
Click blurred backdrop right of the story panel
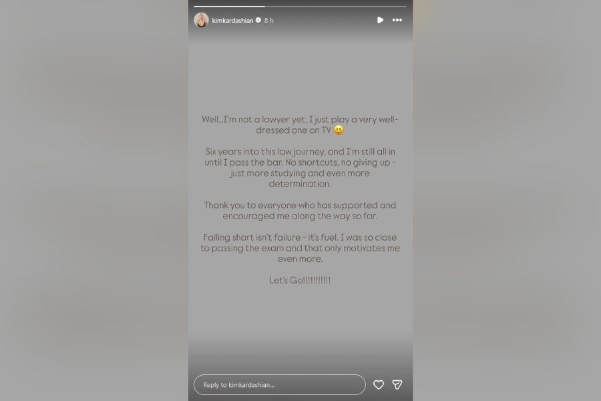click(x=507, y=200)
